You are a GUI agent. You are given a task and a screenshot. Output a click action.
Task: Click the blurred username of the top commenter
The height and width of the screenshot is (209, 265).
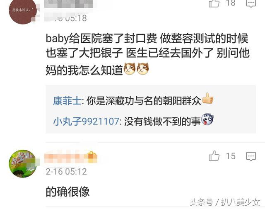[x=68, y=4]
